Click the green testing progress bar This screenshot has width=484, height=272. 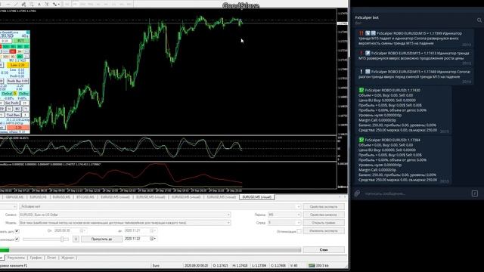[x=5, y=250]
